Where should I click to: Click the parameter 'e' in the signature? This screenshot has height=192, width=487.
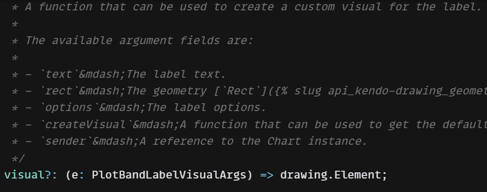point(75,175)
